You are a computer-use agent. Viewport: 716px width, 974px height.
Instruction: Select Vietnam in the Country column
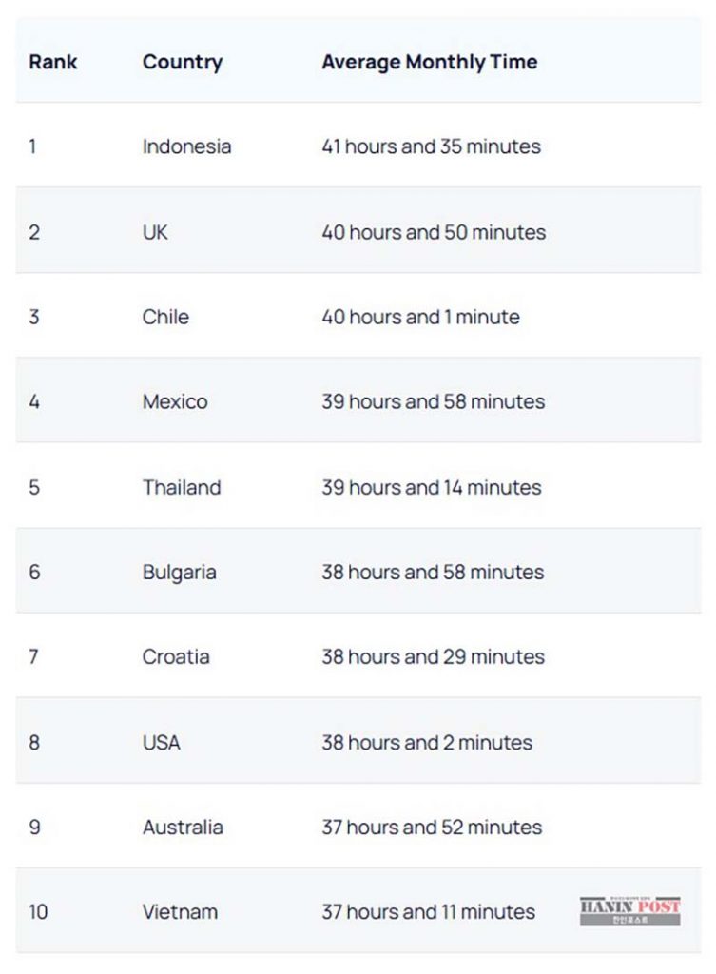coord(180,911)
